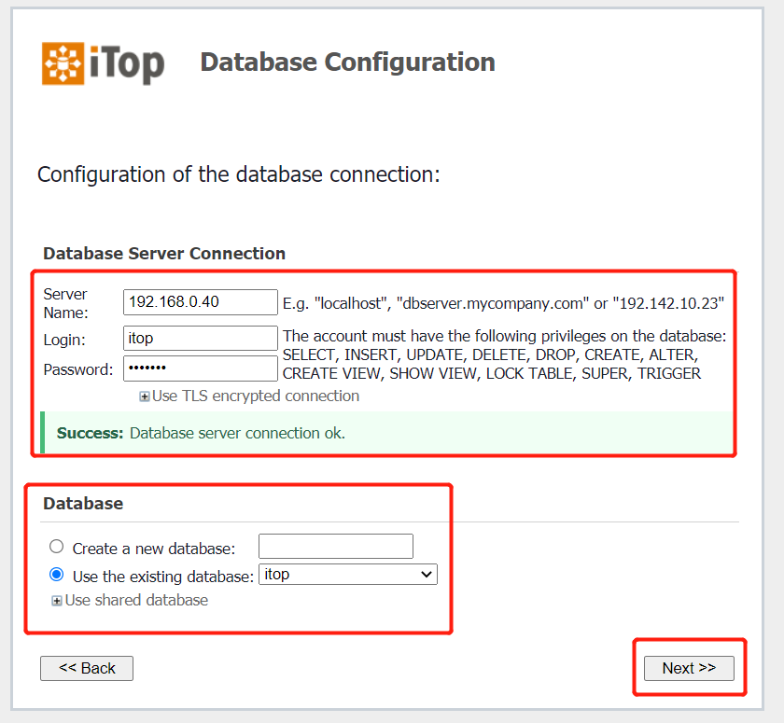The image size is (784, 723).
Task: Click the Password input field
Action: 201,368
